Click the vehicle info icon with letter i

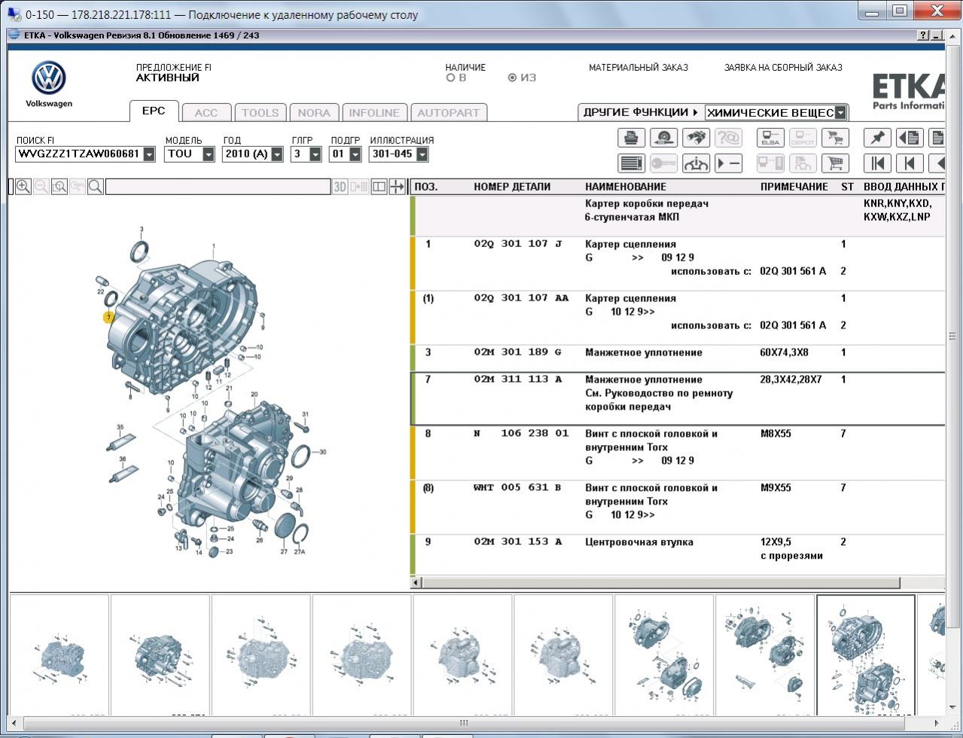pos(696,163)
